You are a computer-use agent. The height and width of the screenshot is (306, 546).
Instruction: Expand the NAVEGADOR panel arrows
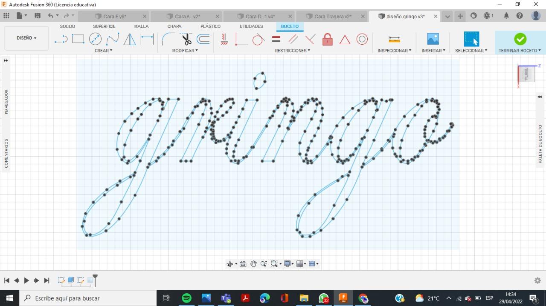6,60
